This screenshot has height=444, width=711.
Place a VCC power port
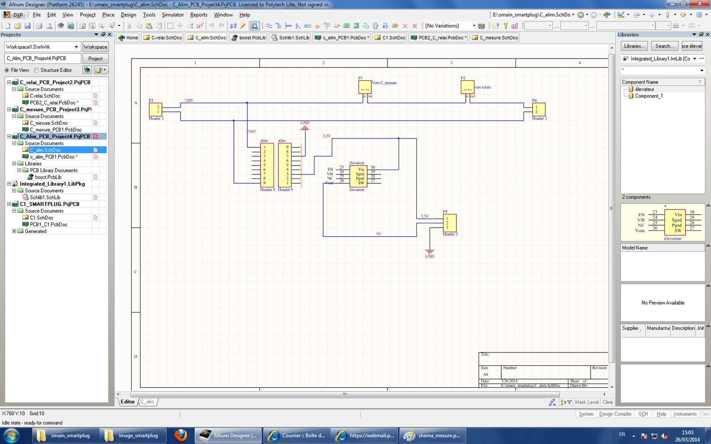tap(327, 26)
